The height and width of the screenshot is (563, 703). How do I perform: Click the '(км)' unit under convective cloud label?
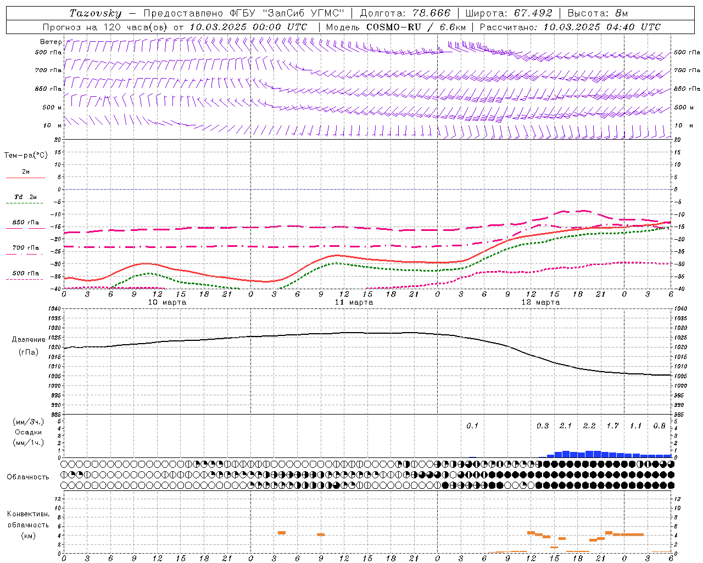click(x=29, y=536)
